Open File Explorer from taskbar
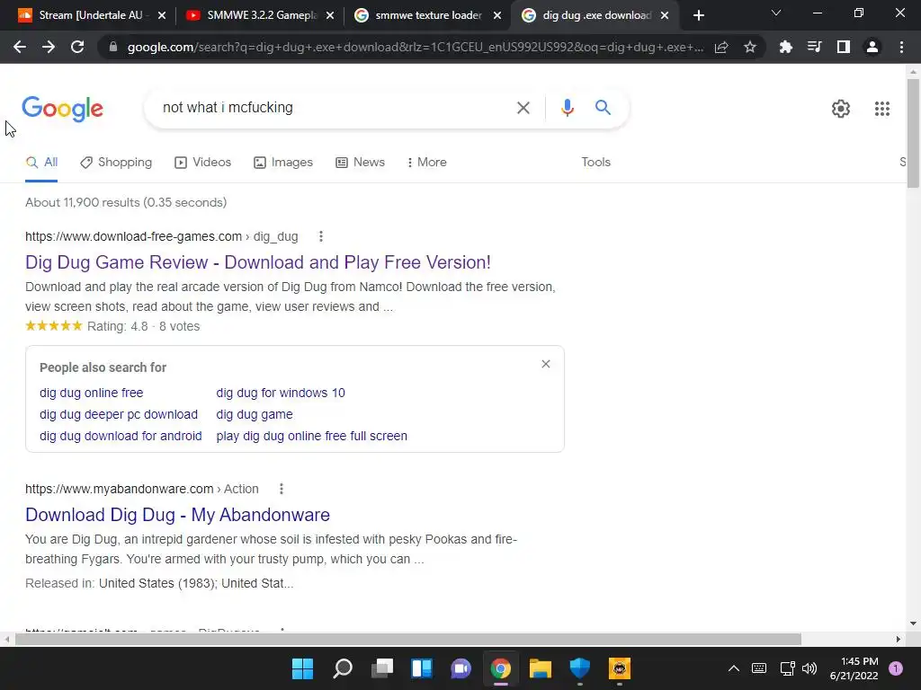Viewport: 921px width, 690px height. [x=541, y=668]
